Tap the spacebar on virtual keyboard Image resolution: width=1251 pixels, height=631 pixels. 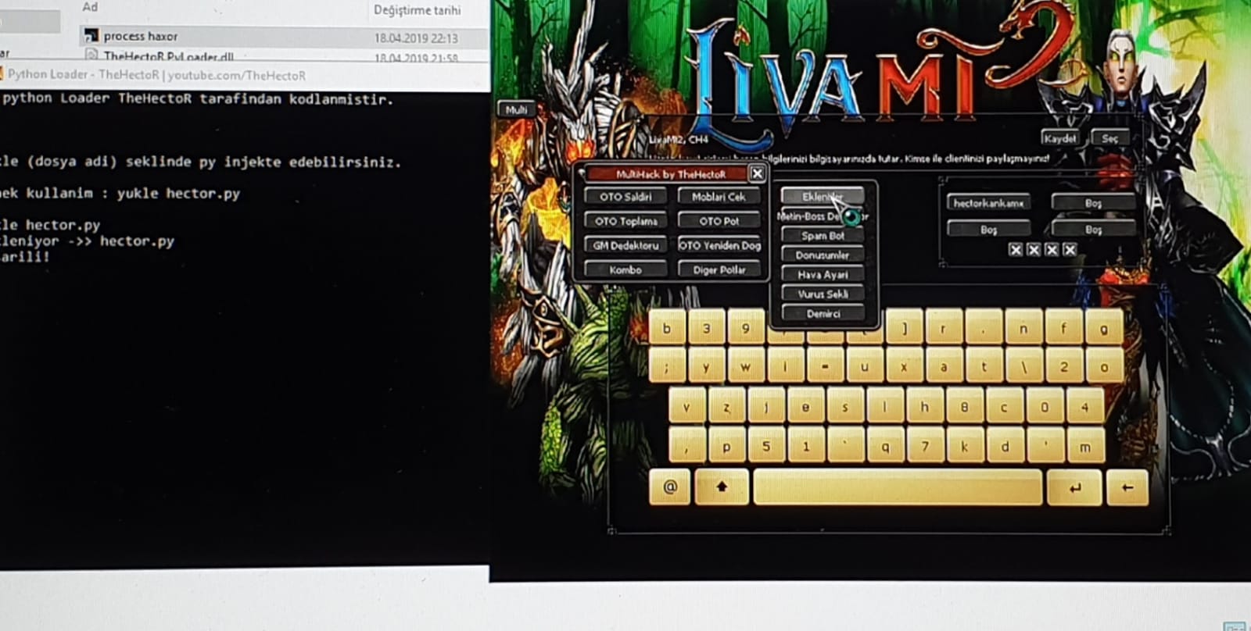tap(897, 487)
